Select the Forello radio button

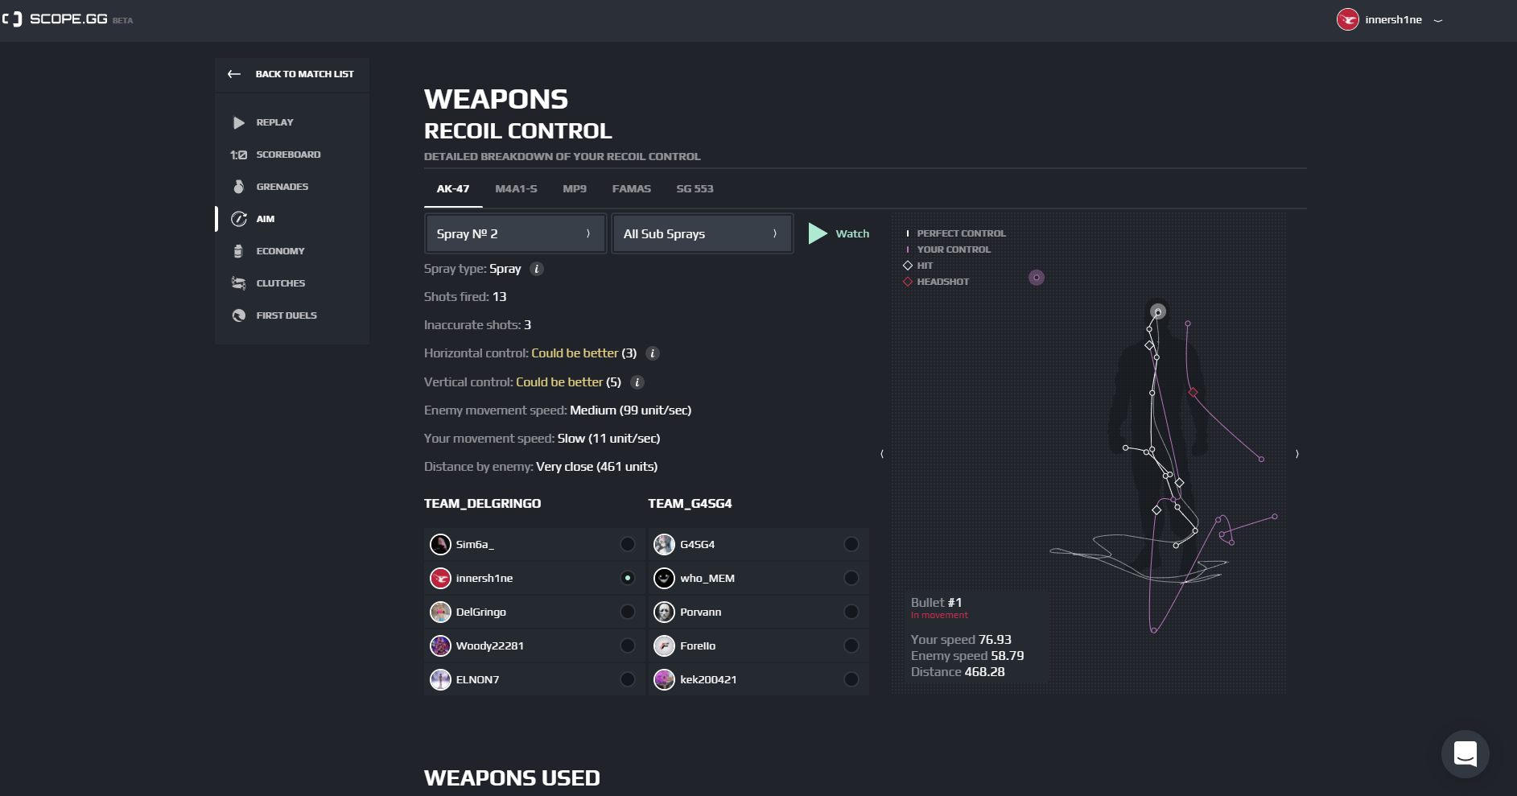[851, 646]
